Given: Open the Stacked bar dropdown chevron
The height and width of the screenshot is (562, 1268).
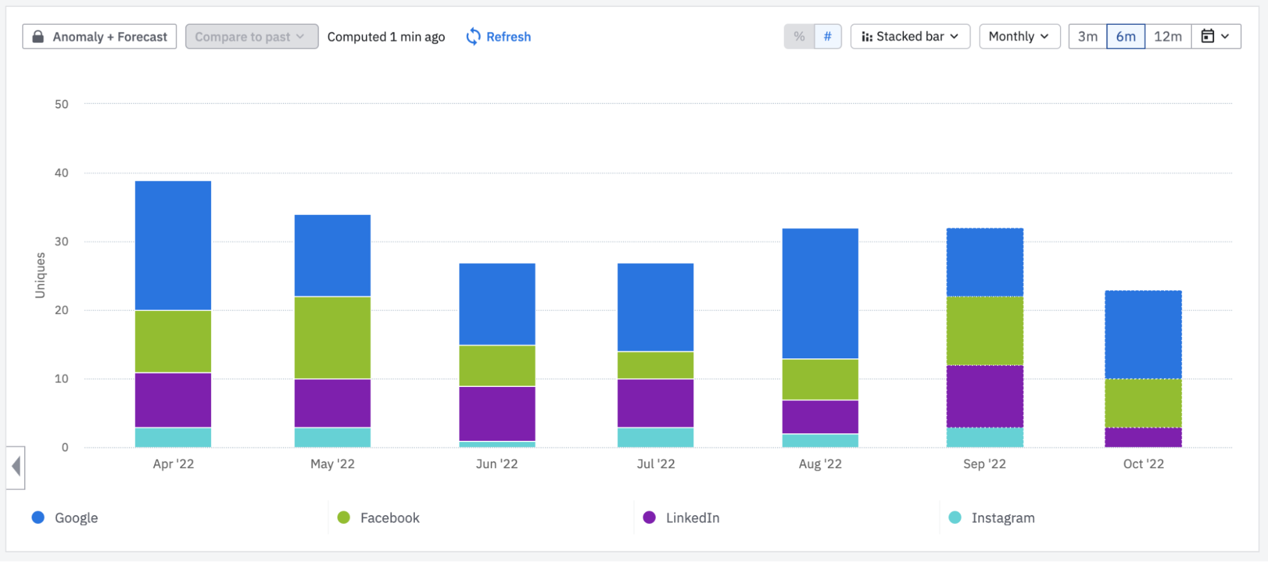Looking at the screenshot, I should coord(954,37).
